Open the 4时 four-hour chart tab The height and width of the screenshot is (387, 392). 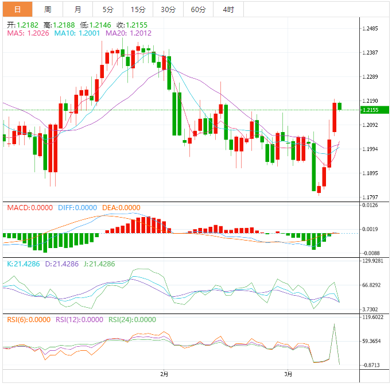coord(228,9)
